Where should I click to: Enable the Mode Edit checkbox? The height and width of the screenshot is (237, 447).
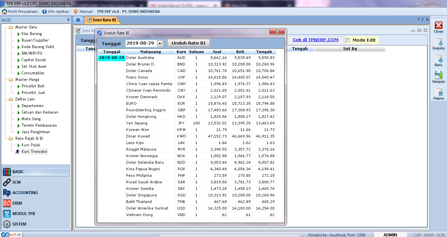pyautogui.click(x=348, y=40)
